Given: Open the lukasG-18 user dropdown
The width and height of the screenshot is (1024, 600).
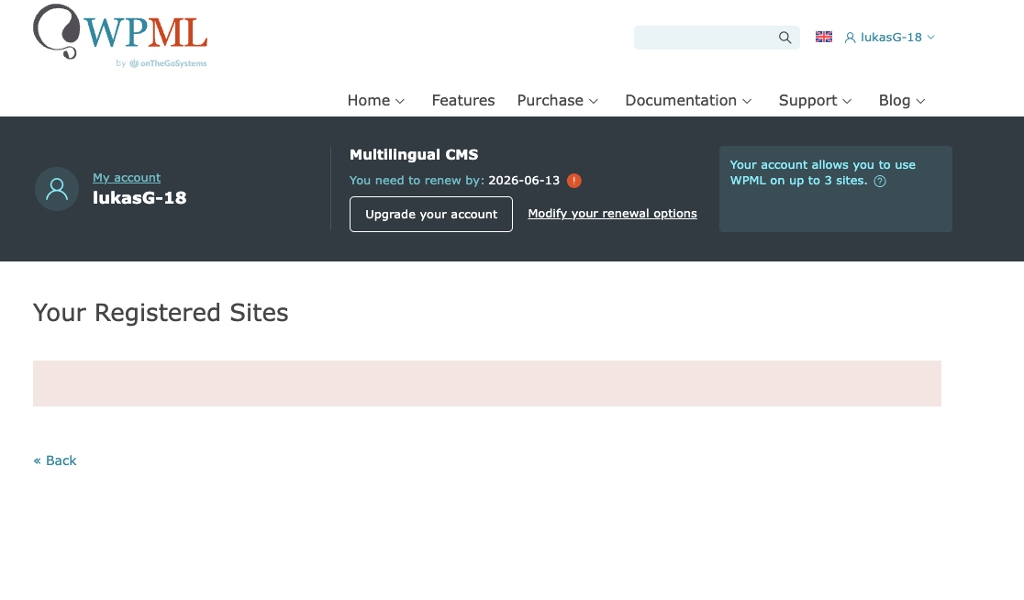Looking at the screenshot, I should click(889, 38).
